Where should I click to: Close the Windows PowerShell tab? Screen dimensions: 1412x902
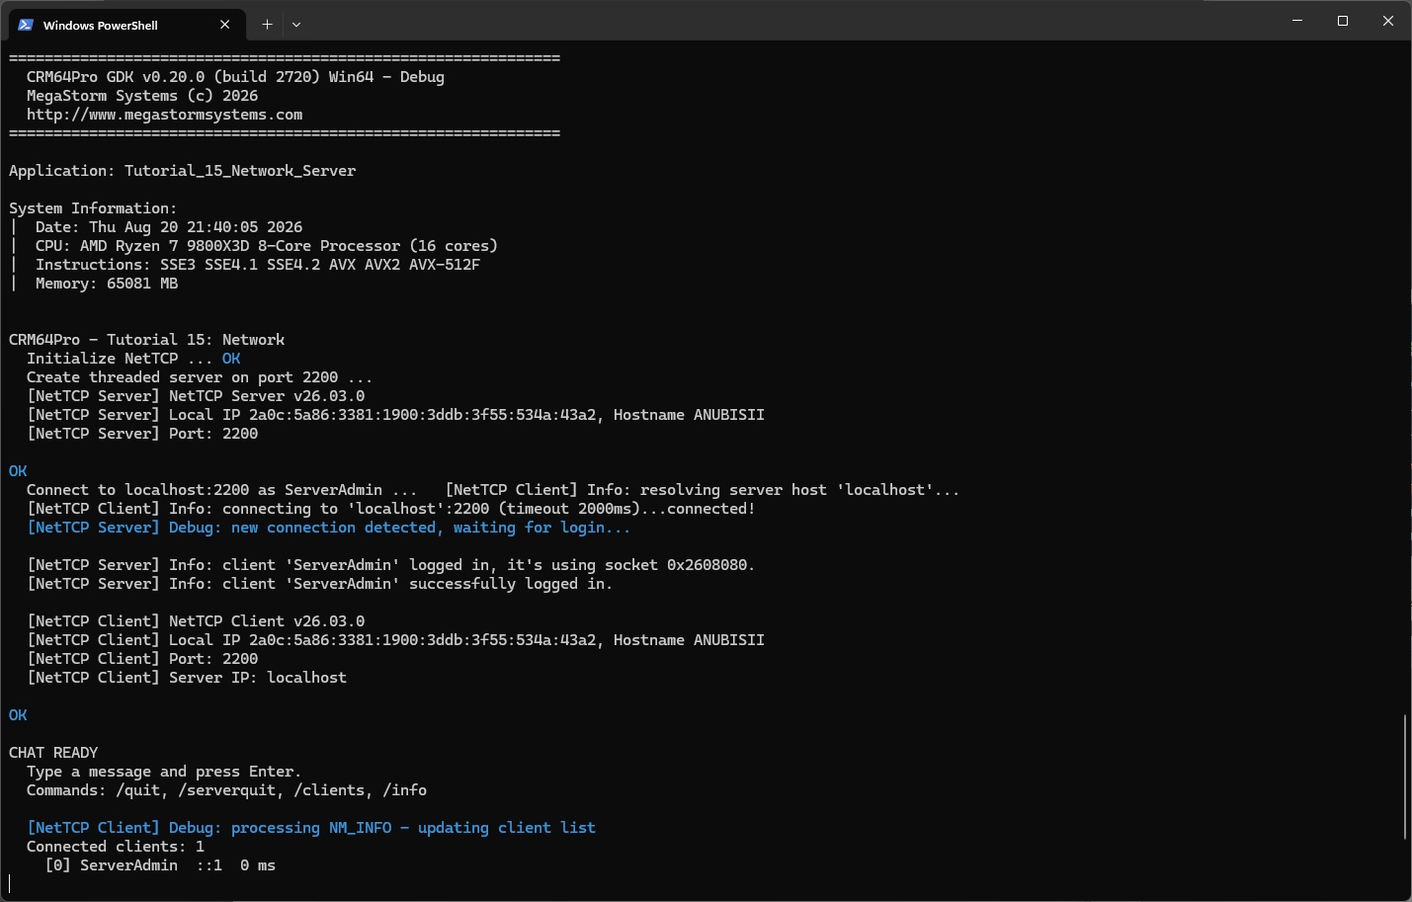pos(225,25)
